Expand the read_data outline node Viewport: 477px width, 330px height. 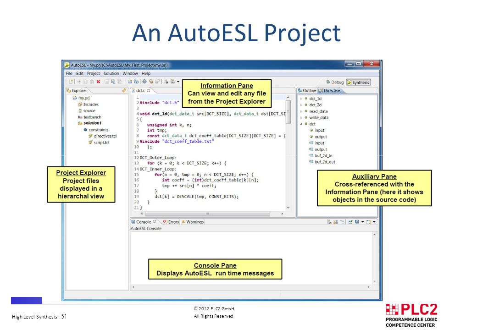pos(301,111)
